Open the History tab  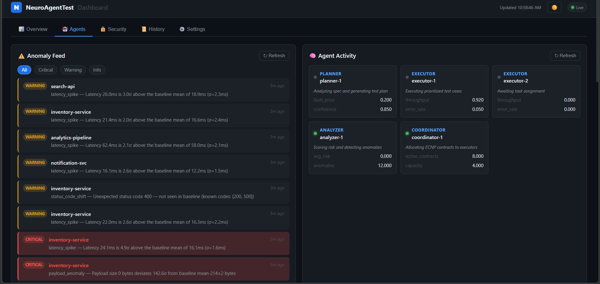[x=153, y=29]
